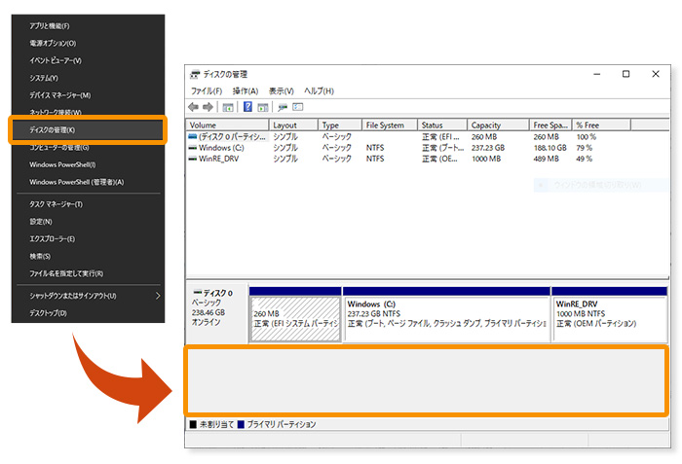Select the Windows (C:) volume name
This screenshot has height=464, width=682.
221,148
